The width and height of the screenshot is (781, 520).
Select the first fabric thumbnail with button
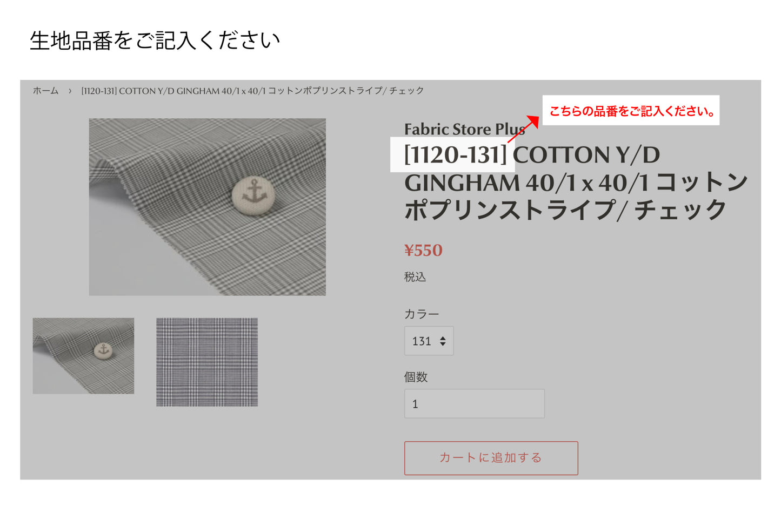[x=83, y=355]
